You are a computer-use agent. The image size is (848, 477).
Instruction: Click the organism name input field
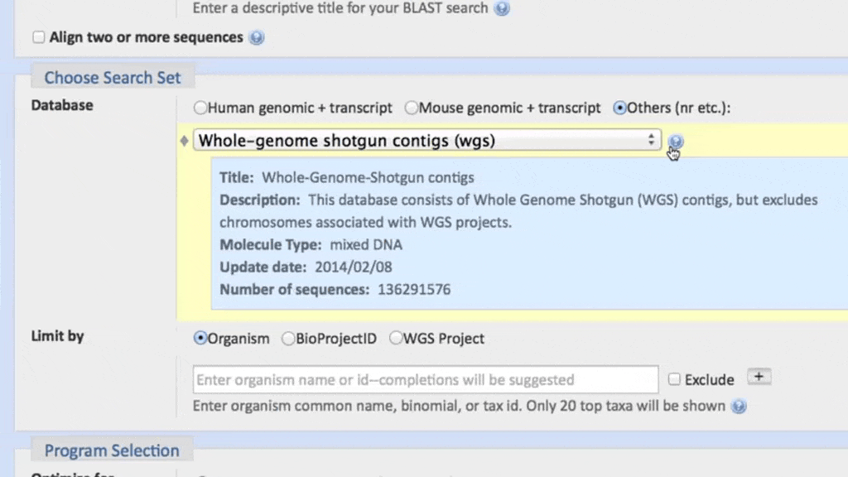click(x=426, y=380)
